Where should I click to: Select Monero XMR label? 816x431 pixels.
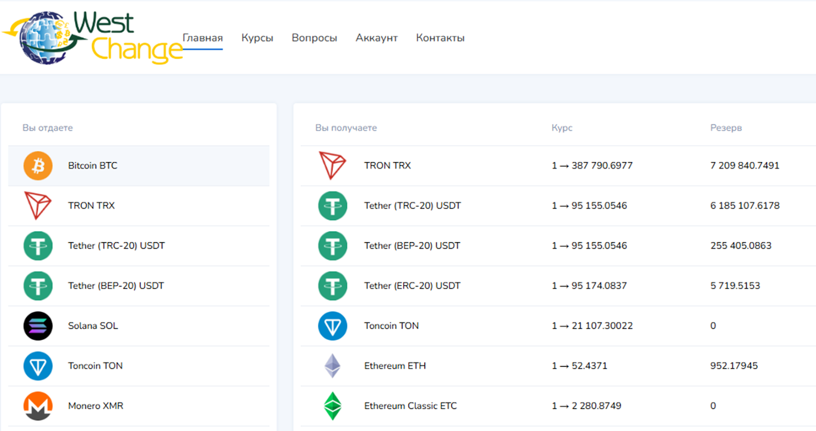click(95, 406)
